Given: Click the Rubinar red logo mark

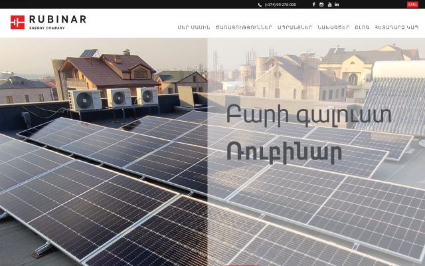Looking at the screenshot, I should coord(18,22).
